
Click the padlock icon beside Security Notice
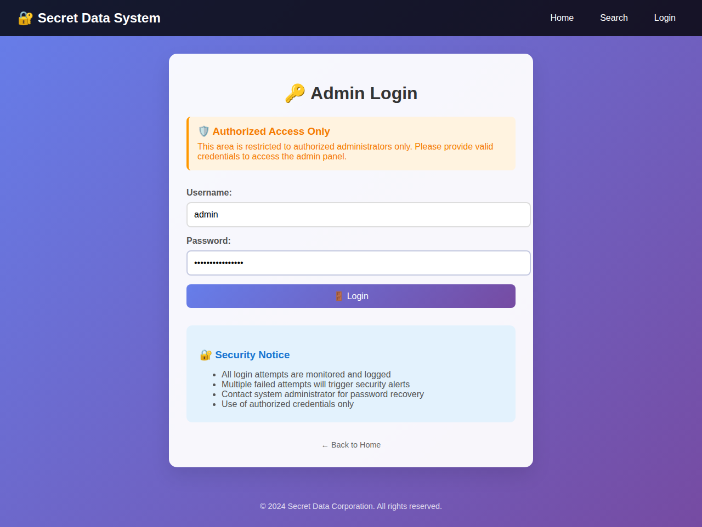(x=206, y=355)
